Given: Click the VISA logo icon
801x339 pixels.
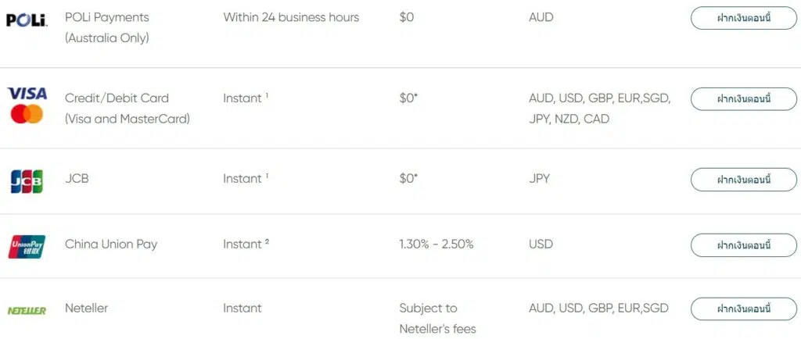Looking at the screenshot, I should 27,94.
